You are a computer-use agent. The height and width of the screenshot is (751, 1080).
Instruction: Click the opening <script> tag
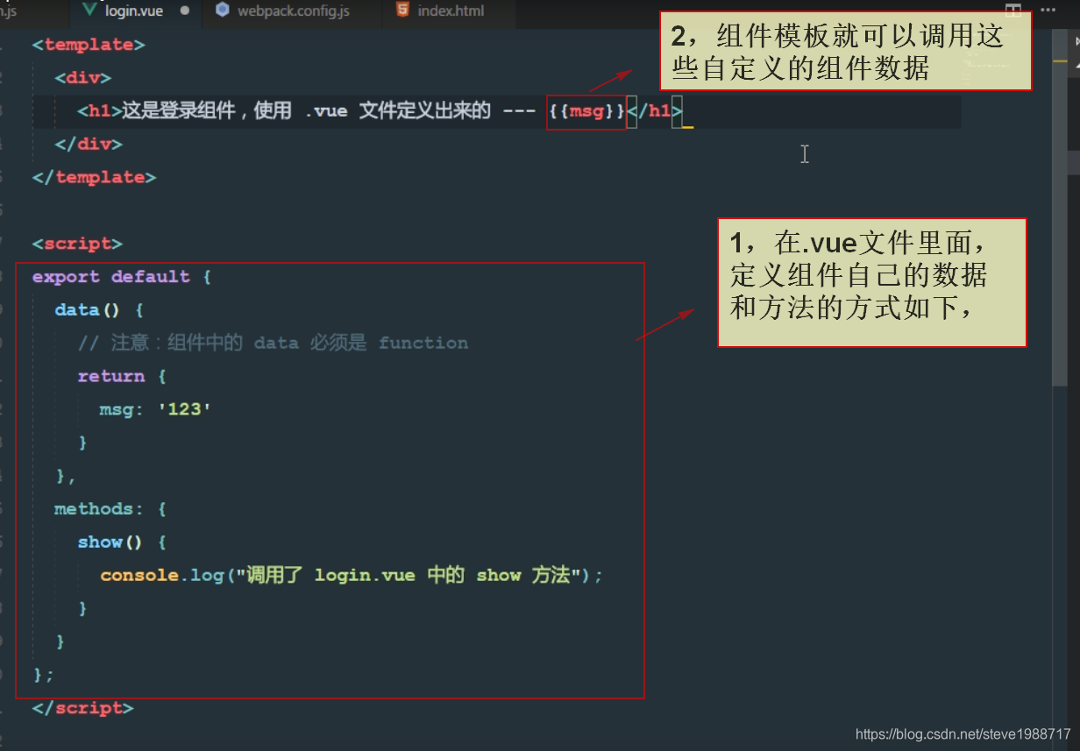point(77,244)
